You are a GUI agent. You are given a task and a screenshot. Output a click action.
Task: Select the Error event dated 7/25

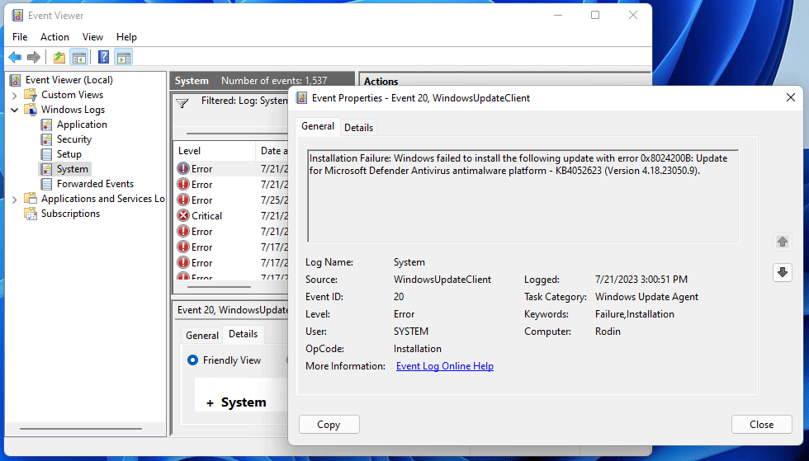coord(232,200)
